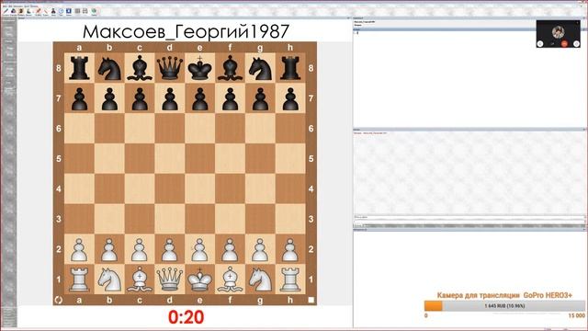Select the black knight on b8
The width and height of the screenshot is (588, 331).
click(x=109, y=68)
